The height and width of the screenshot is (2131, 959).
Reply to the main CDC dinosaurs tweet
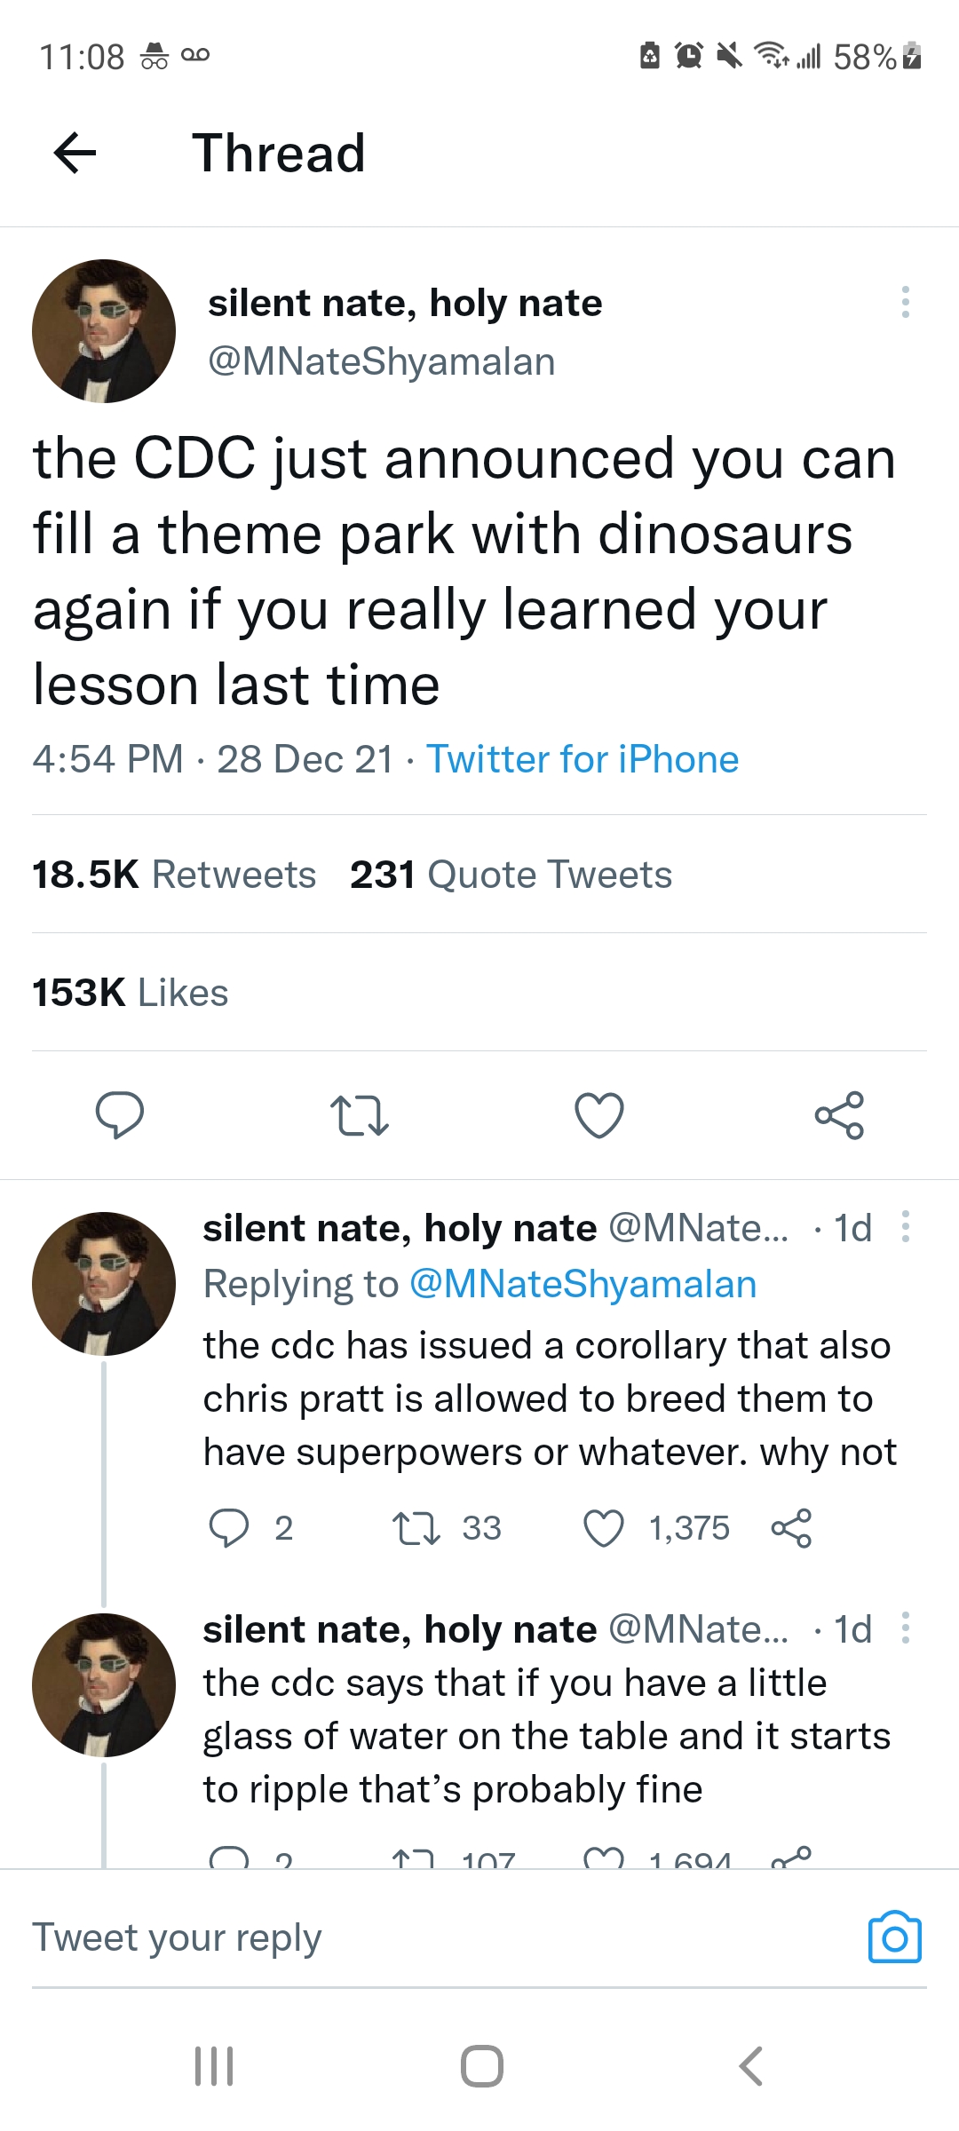point(120,1114)
